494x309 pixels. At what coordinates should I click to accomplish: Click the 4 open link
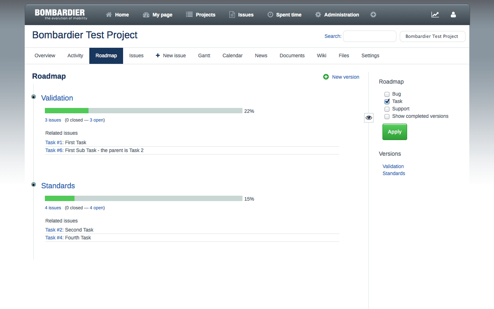pyautogui.click(x=96, y=208)
